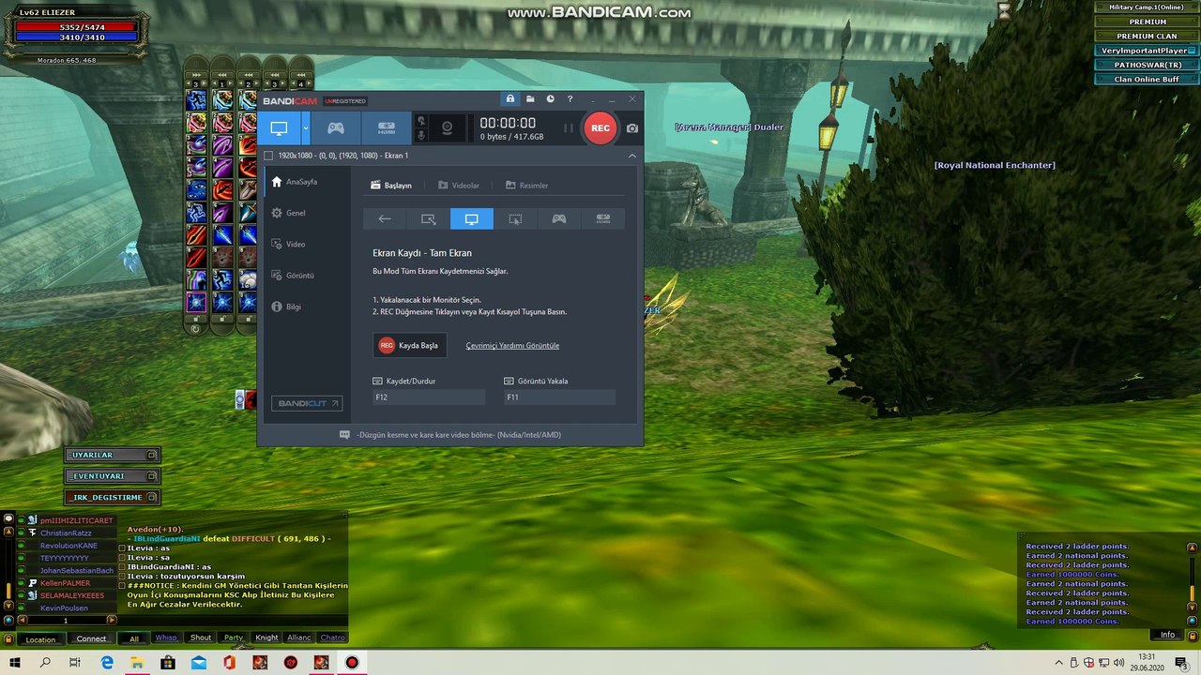1201x675 pixels.
Task: Toggle mouse cursor effect in Bandicam toolbar
Action: [x=421, y=121]
